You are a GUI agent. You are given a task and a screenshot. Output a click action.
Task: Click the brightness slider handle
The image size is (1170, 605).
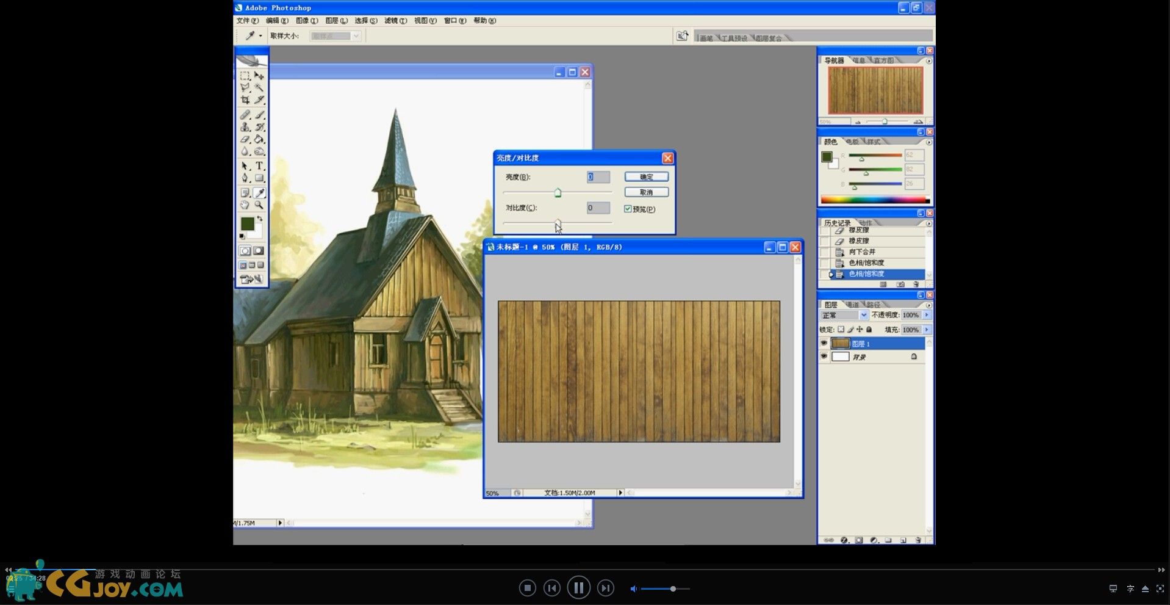[x=558, y=193]
